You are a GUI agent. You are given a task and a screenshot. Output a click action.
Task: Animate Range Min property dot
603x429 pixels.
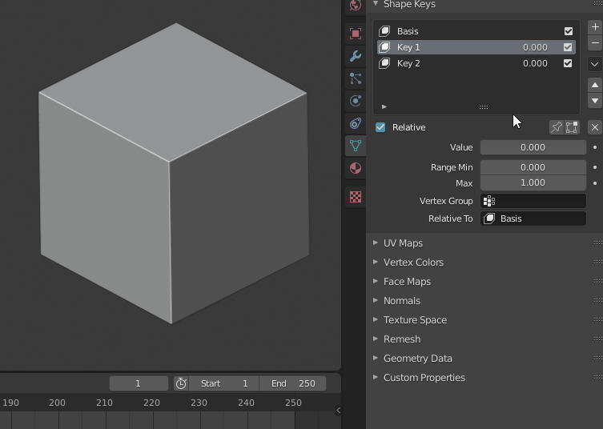(x=595, y=167)
